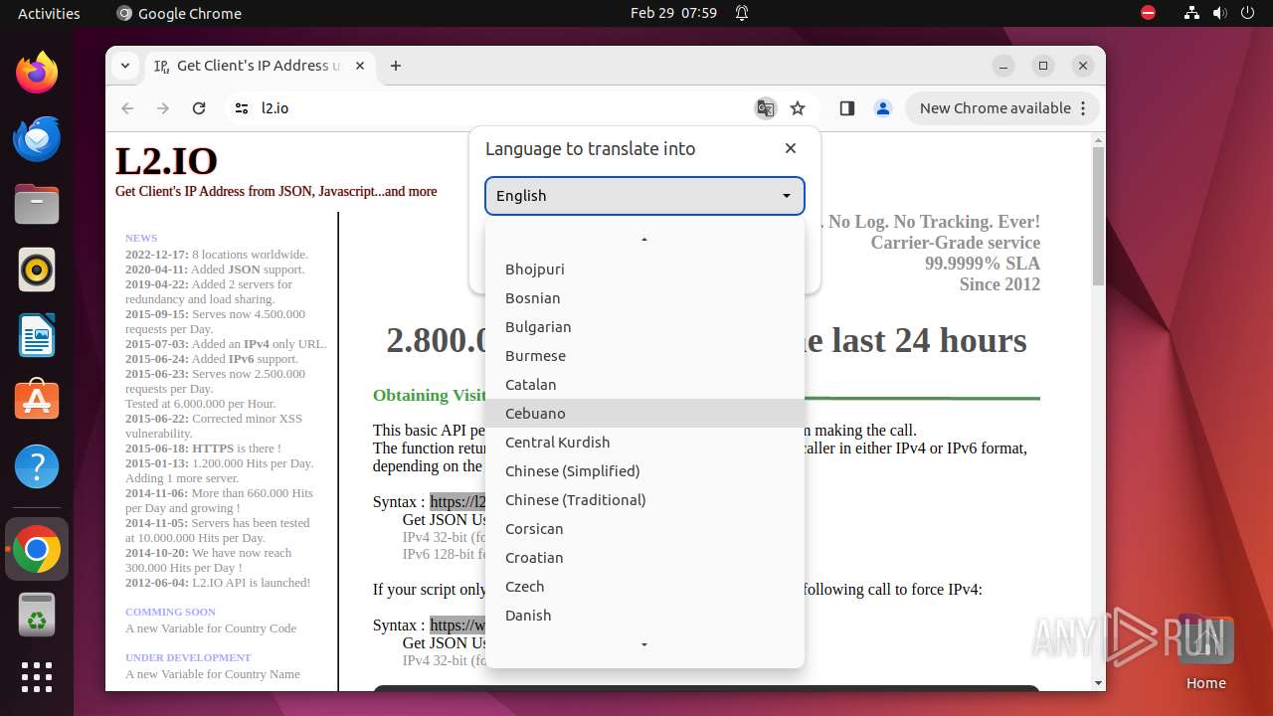Viewport: 1273px width, 716px height.
Task: Show Applications grid in dock
Action: tap(37, 677)
